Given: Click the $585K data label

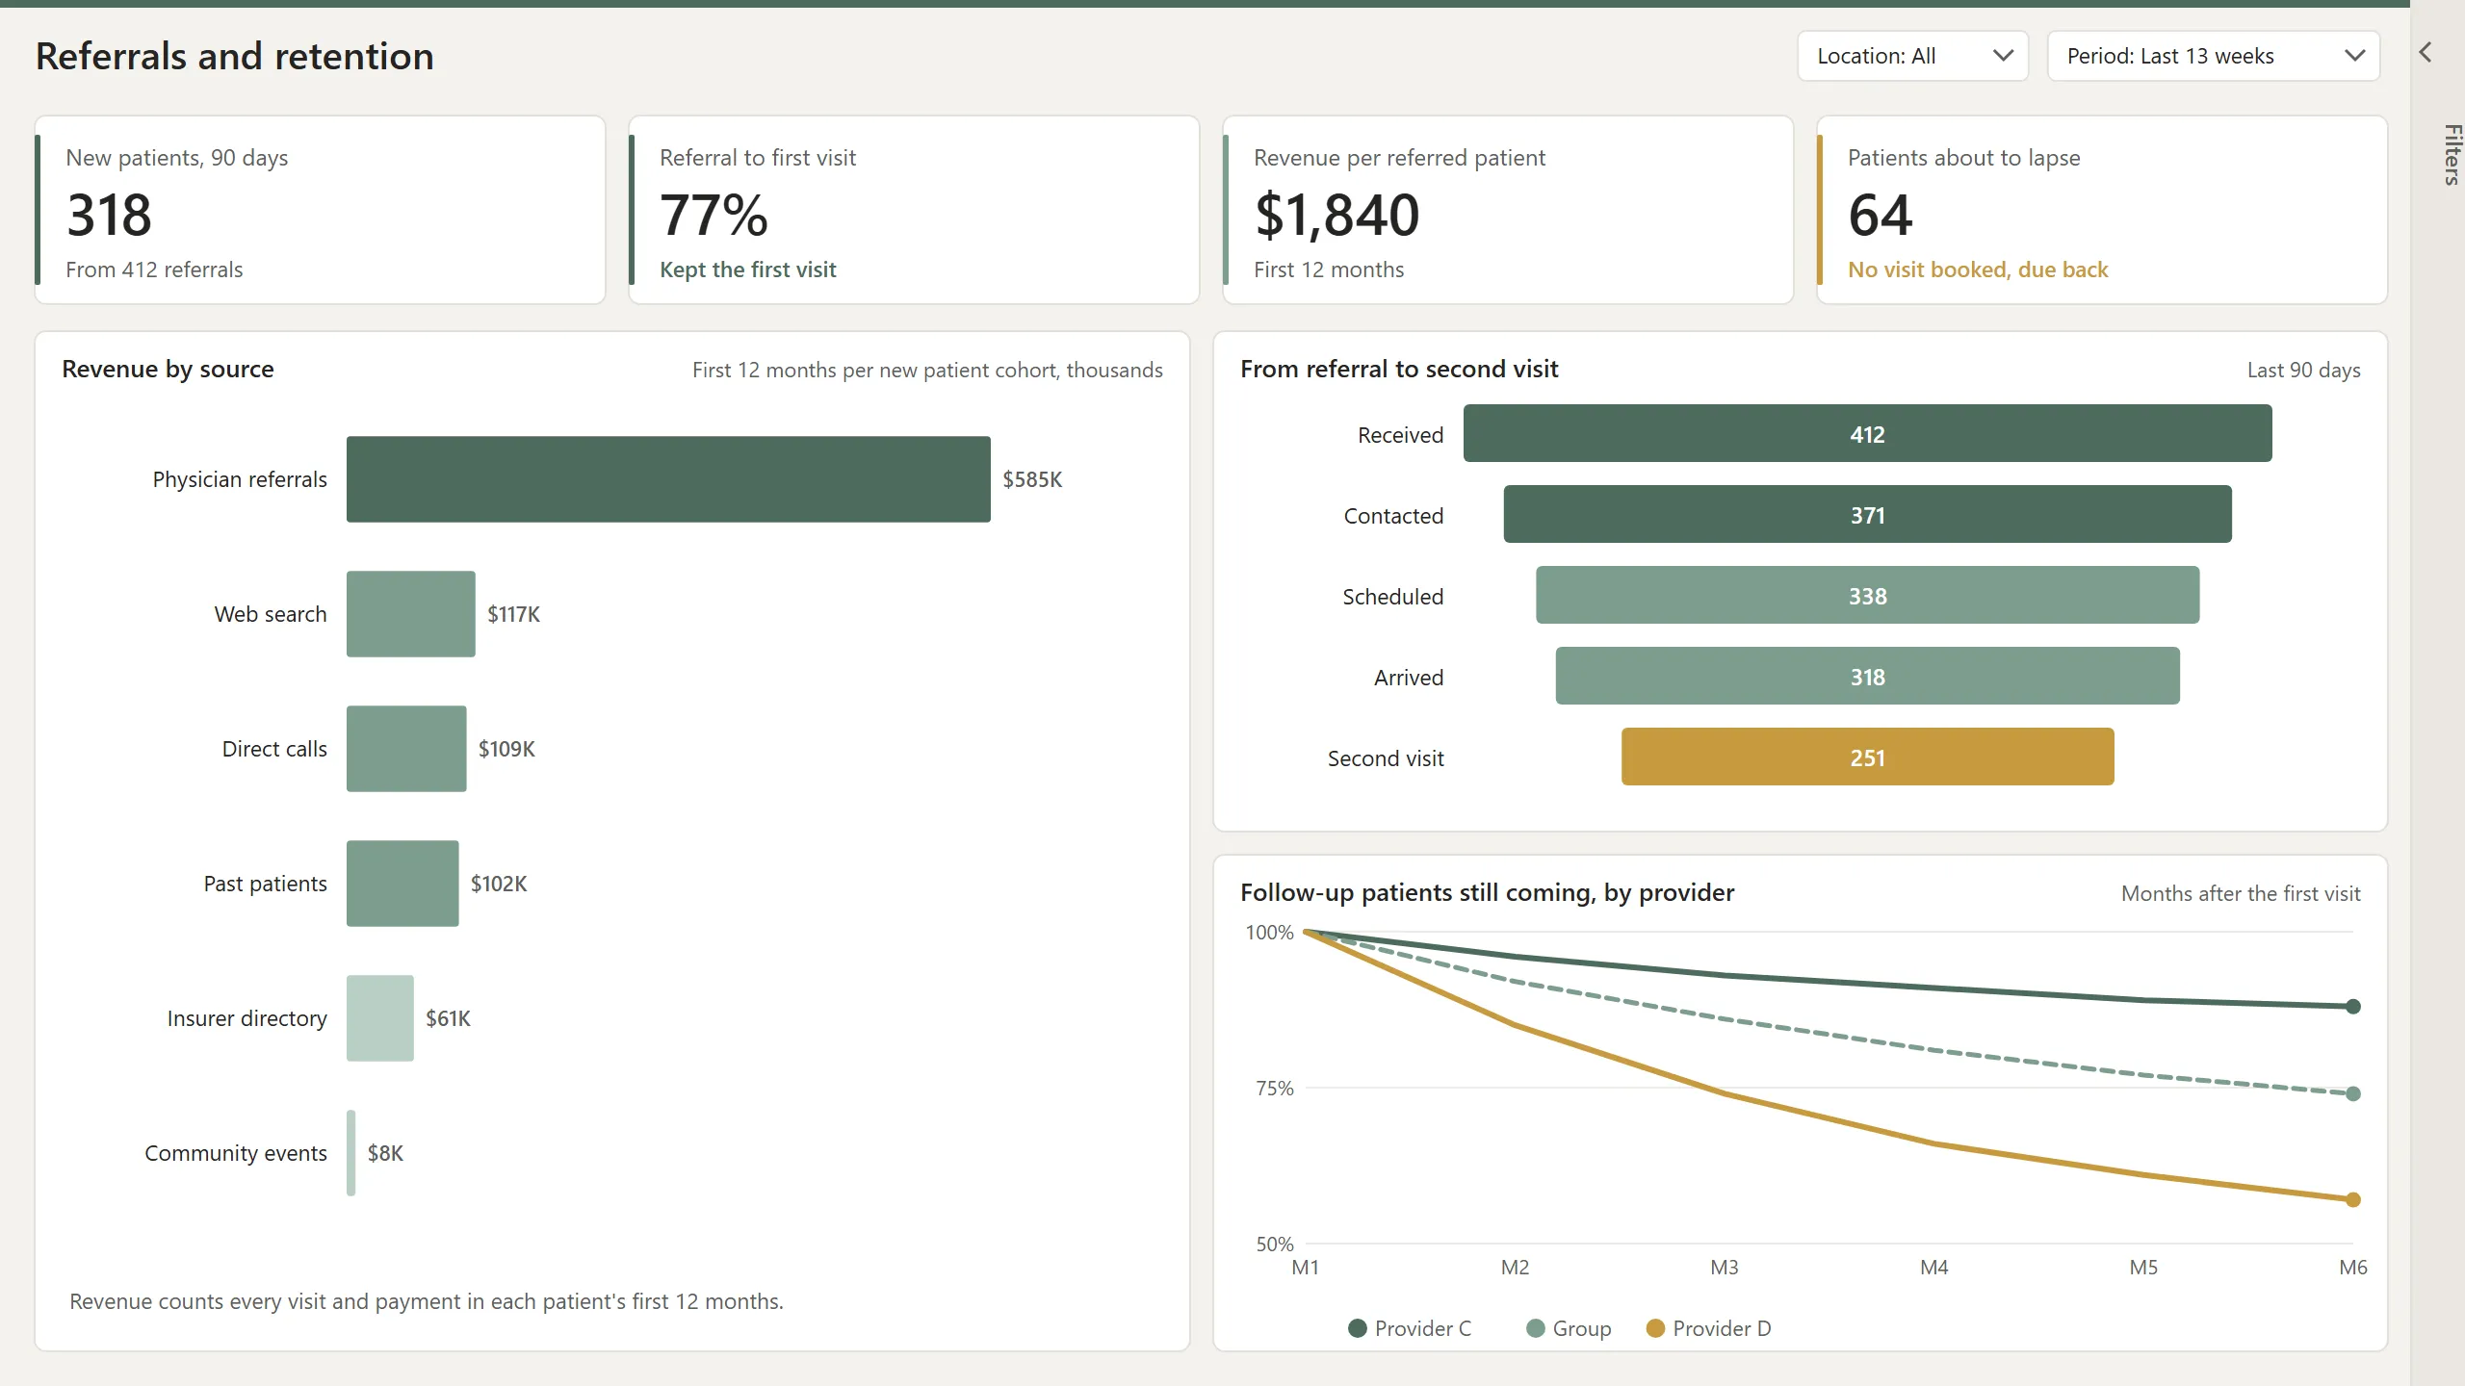Looking at the screenshot, I should (1032, 479).
